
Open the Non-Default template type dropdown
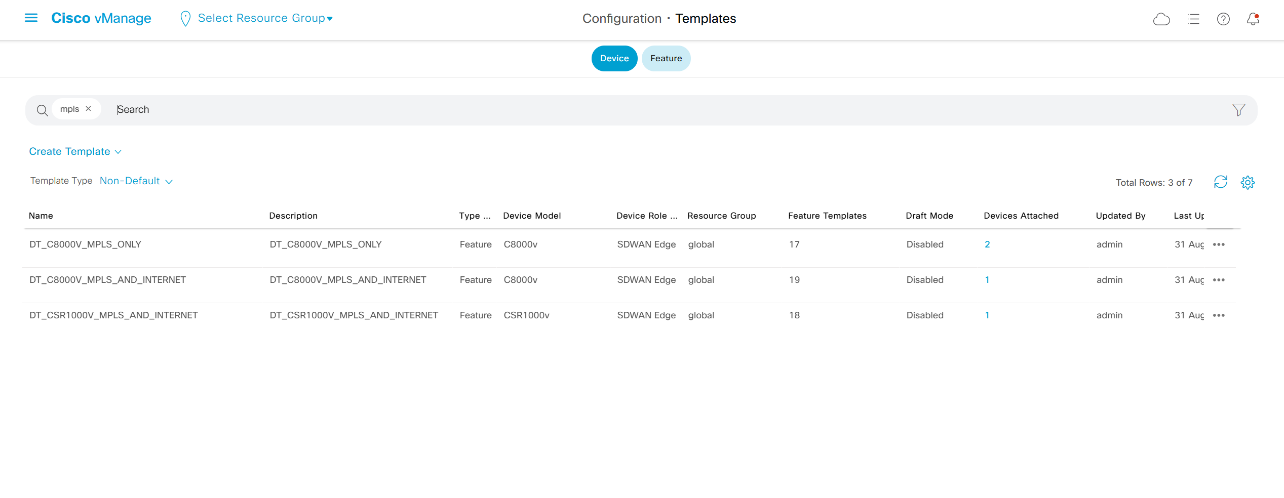pos(136,181)
